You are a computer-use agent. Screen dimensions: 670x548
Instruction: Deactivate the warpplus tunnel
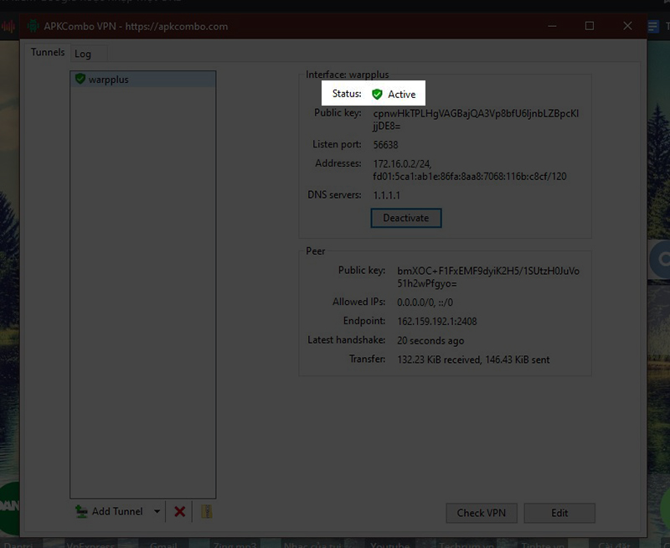point(405,218)
